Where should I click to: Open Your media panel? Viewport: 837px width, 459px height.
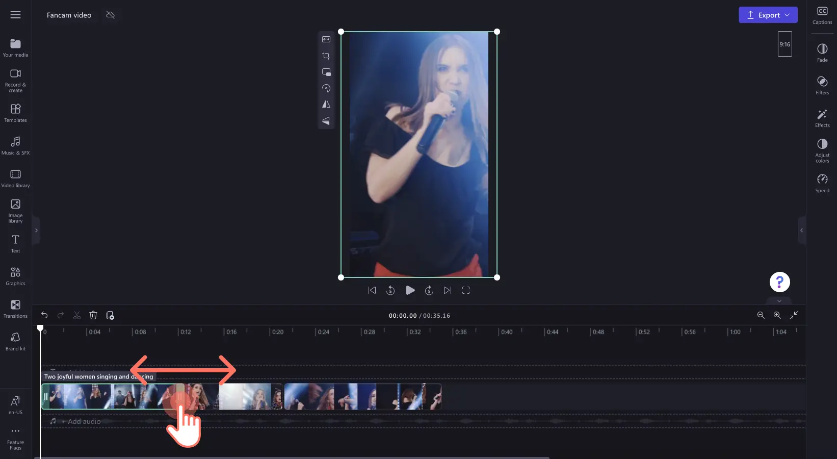point(15,48)
